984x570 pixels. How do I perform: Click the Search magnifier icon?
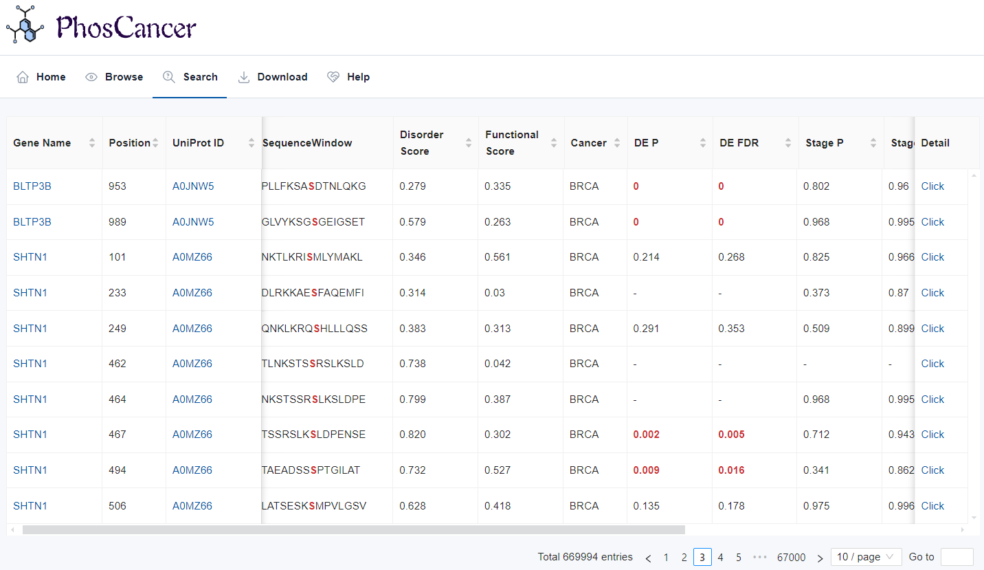click(x=169, y=77)
